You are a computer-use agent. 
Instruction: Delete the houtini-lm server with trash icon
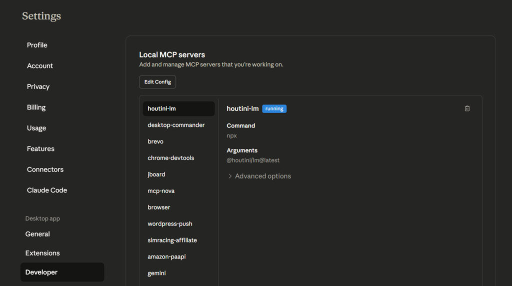point(467,108)
